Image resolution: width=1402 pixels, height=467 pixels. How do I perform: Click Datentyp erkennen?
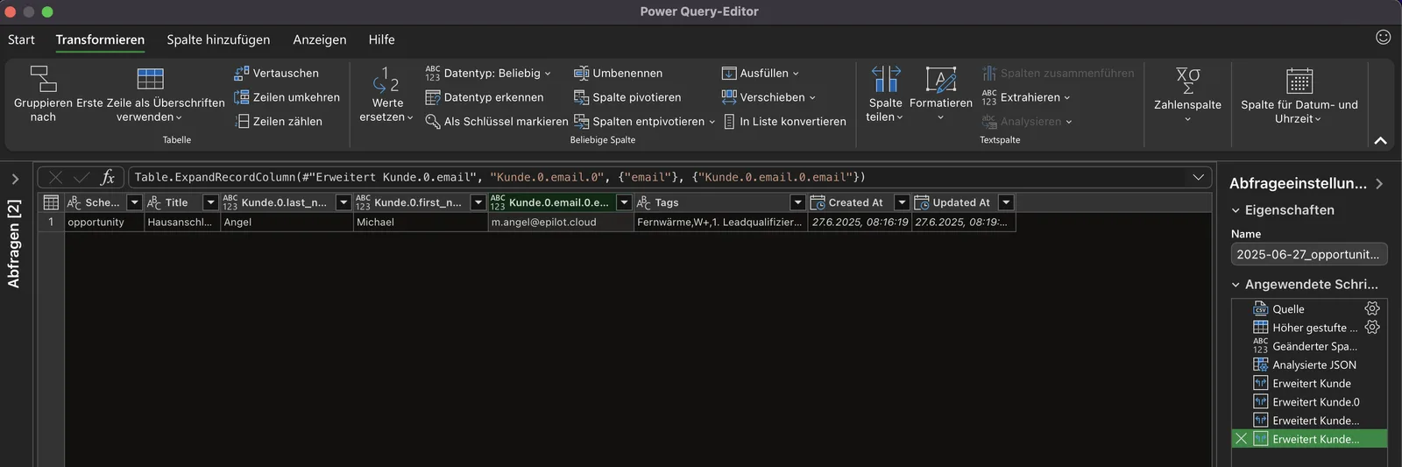pyautogui.click(x=485, y=97)
